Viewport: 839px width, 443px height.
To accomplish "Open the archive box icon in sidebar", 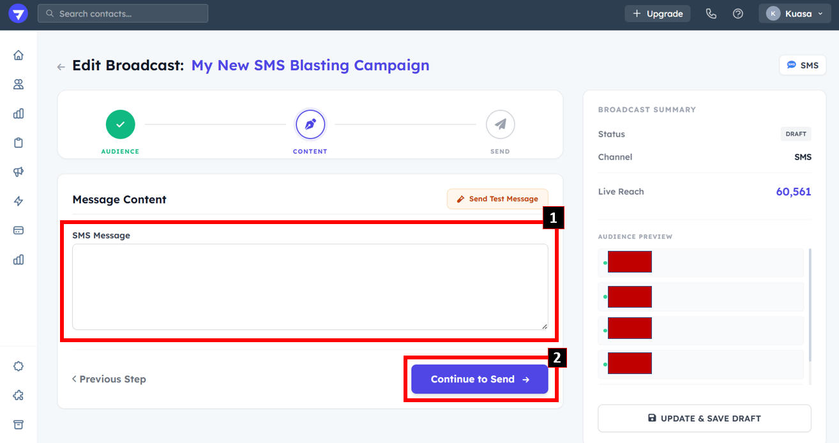I will tap(19, 424).
